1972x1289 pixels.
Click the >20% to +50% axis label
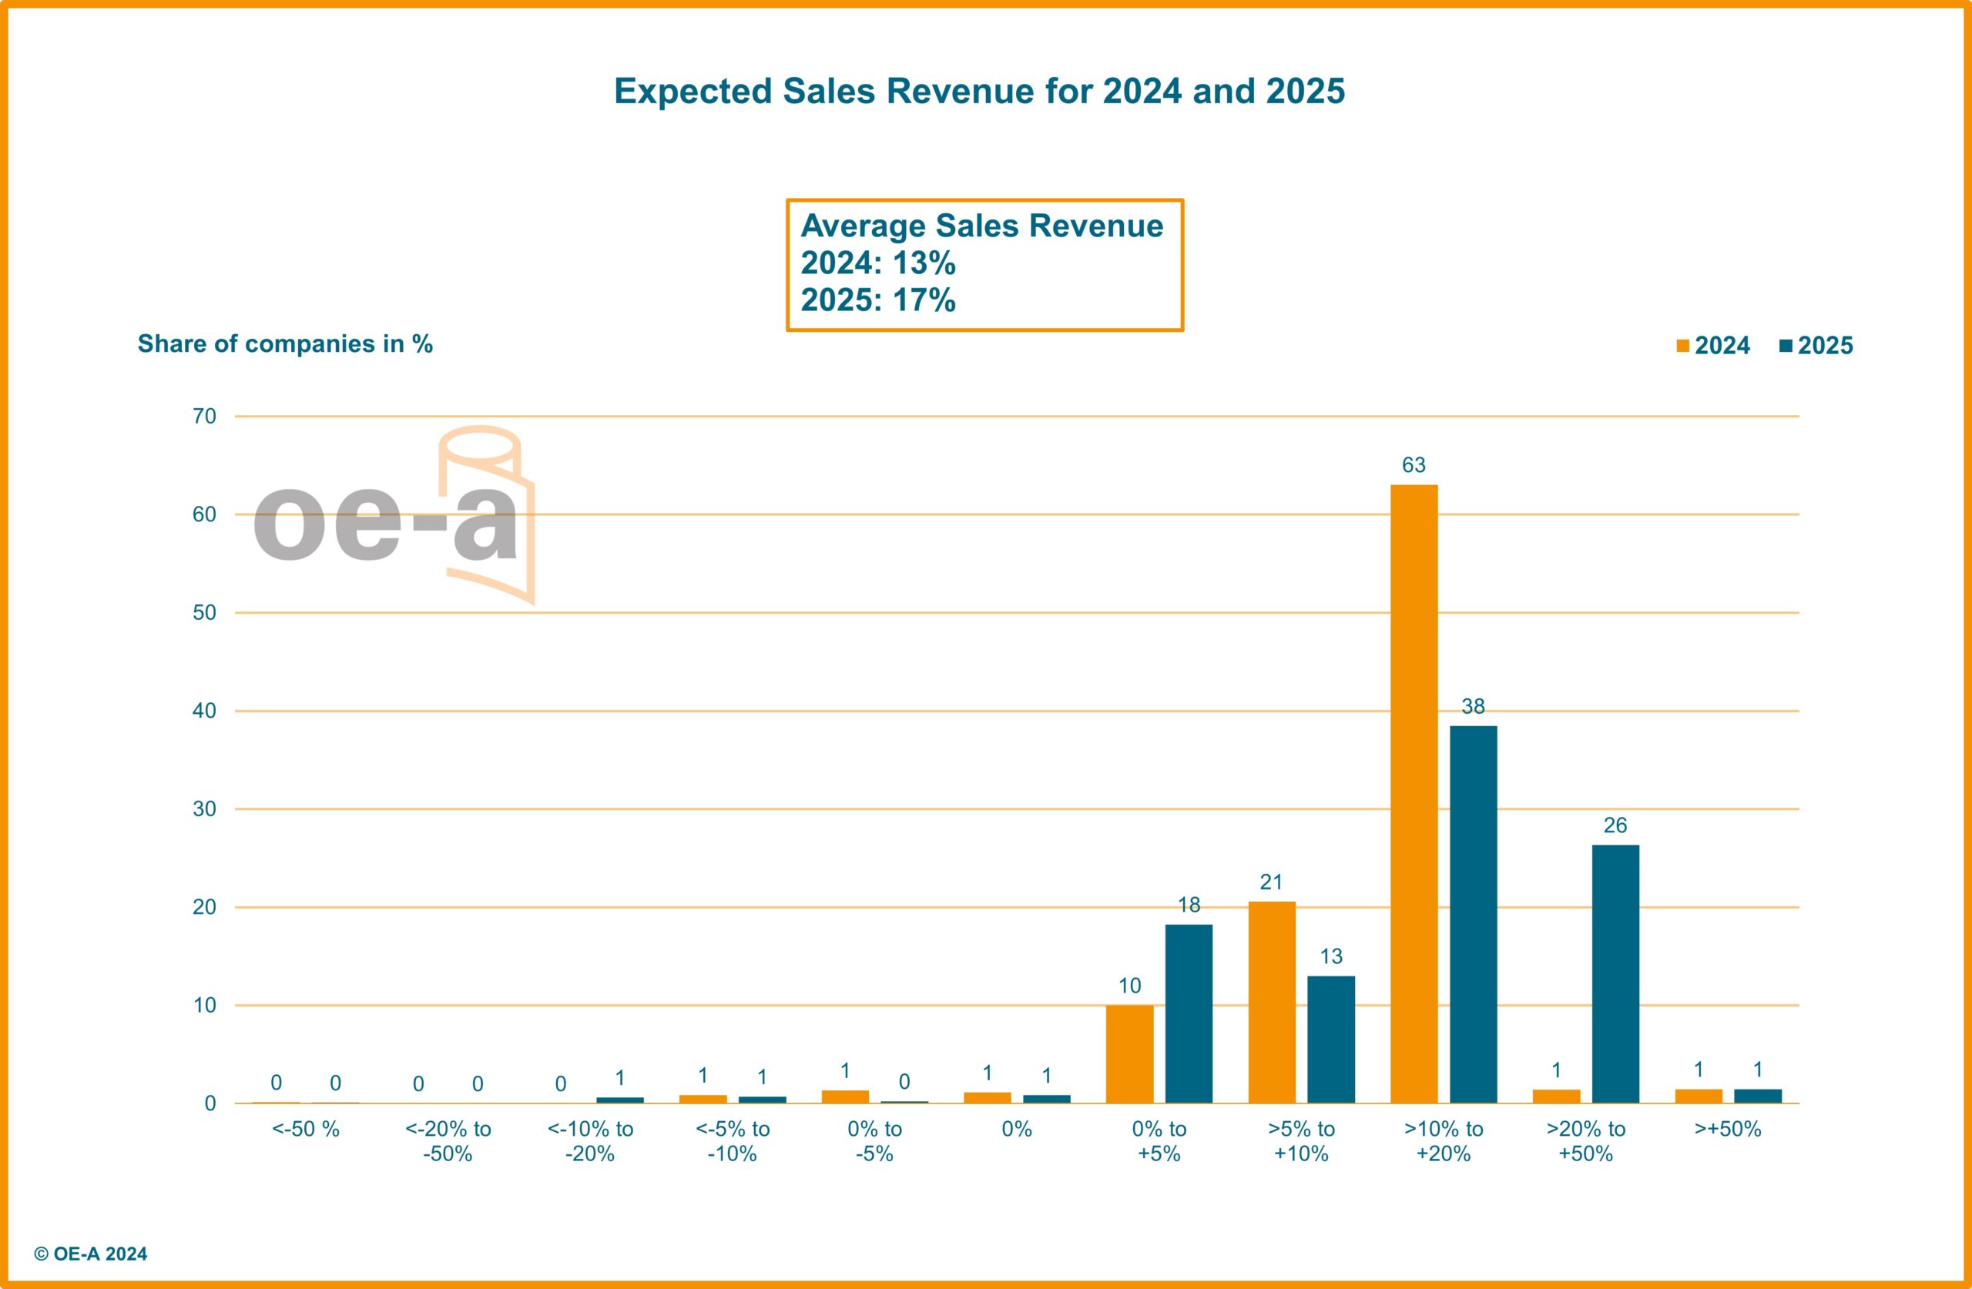[1585, 1140]
